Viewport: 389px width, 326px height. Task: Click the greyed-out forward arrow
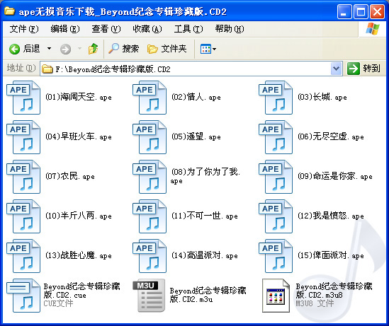[x=65, y=49]
